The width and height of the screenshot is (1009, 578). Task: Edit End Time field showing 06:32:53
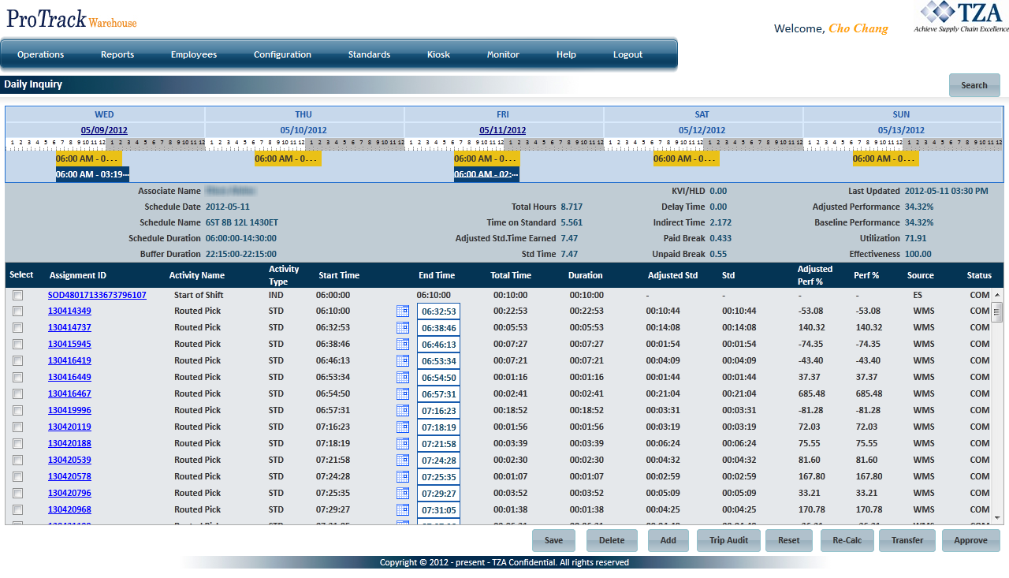438,311
